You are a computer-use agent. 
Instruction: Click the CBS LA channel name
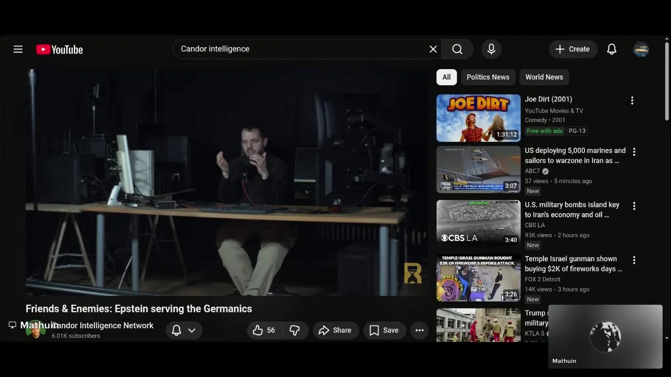(x=535, y=225)
